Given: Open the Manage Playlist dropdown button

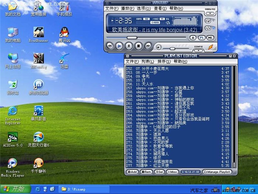Looking at the screenshot, I should 218,172.
